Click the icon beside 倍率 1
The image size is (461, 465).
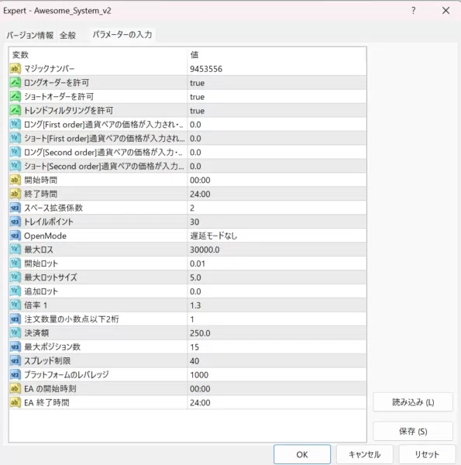[x=15, y=305]
